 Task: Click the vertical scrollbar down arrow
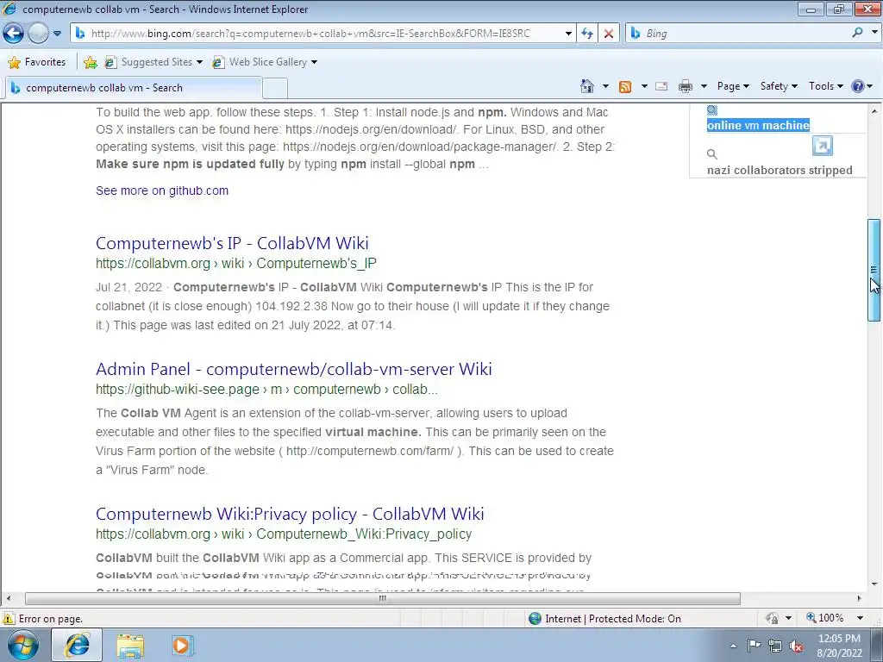pyautogui.click(x=874, y=585)
